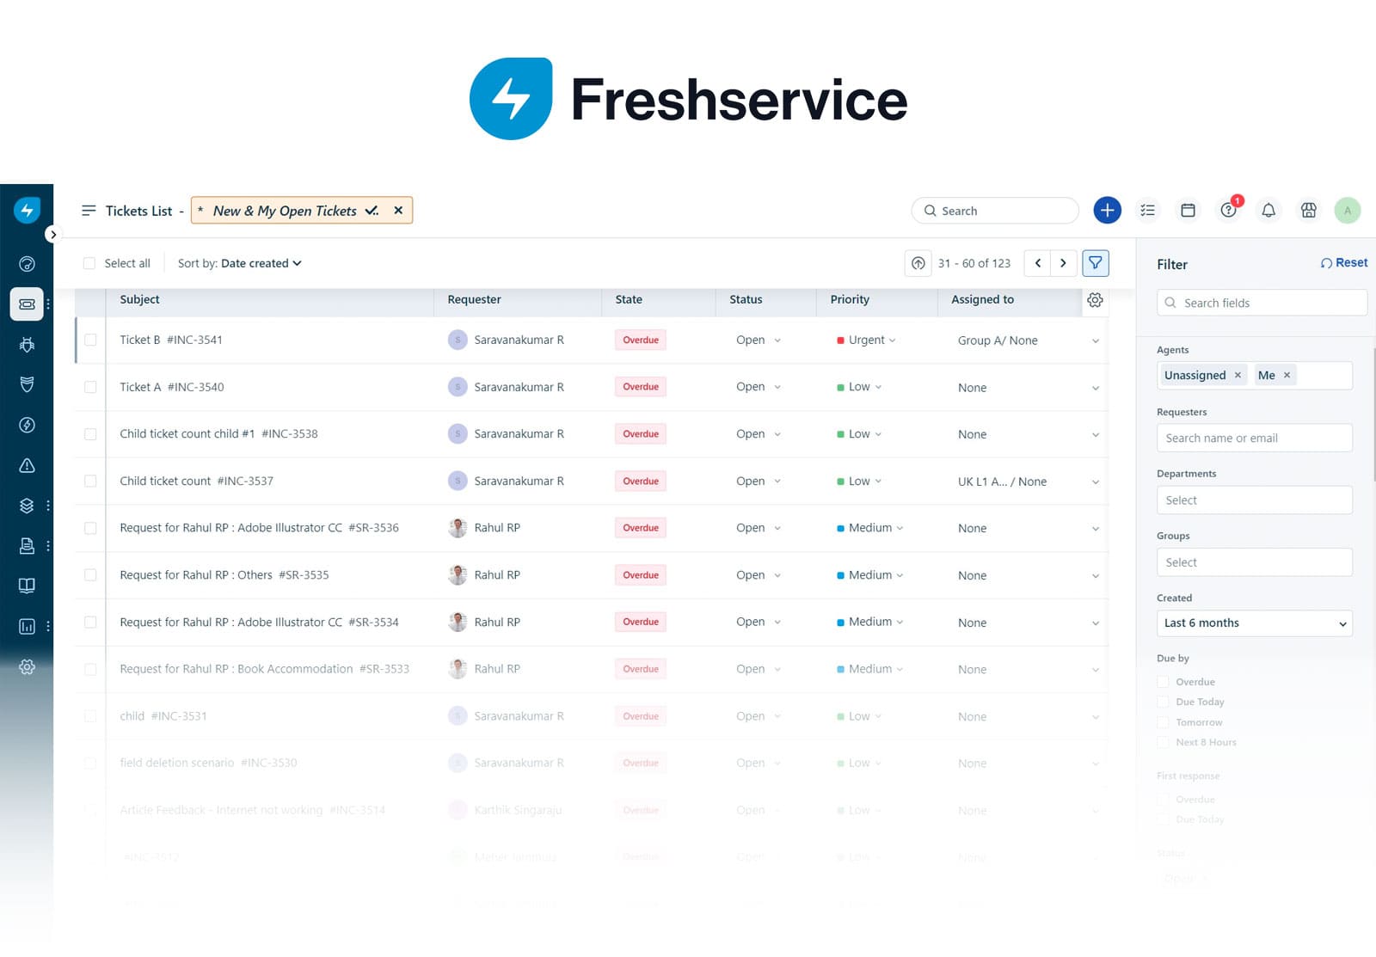Screen dimensions: 1376x957
Task: Open the priority dropdown for Ticket B
Action: [x=869, y=340]
